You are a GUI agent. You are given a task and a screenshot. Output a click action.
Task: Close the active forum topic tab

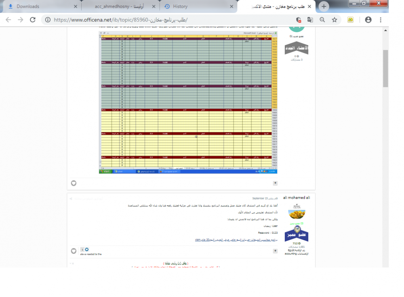[x=309, y=6]
